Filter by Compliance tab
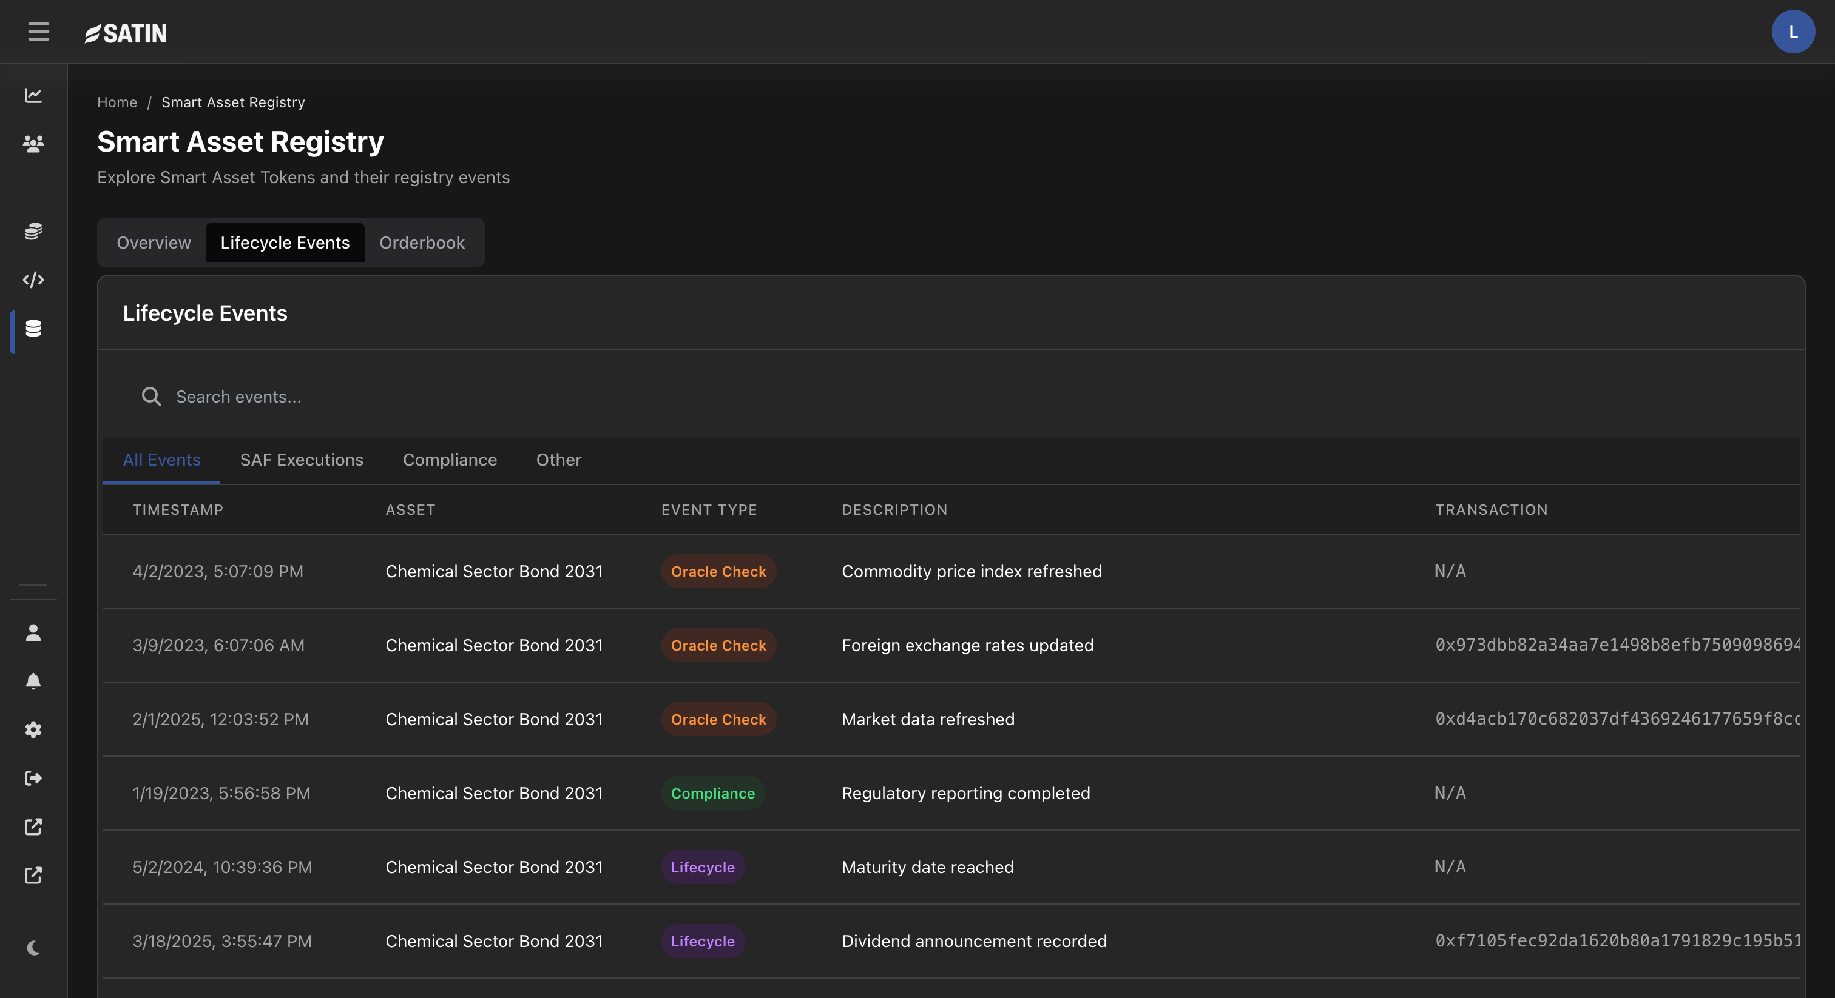The image size is (1835, 998). pos(450,460)
